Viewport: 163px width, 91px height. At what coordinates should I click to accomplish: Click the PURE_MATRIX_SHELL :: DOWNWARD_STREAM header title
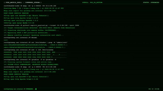[x=23, y=2]
